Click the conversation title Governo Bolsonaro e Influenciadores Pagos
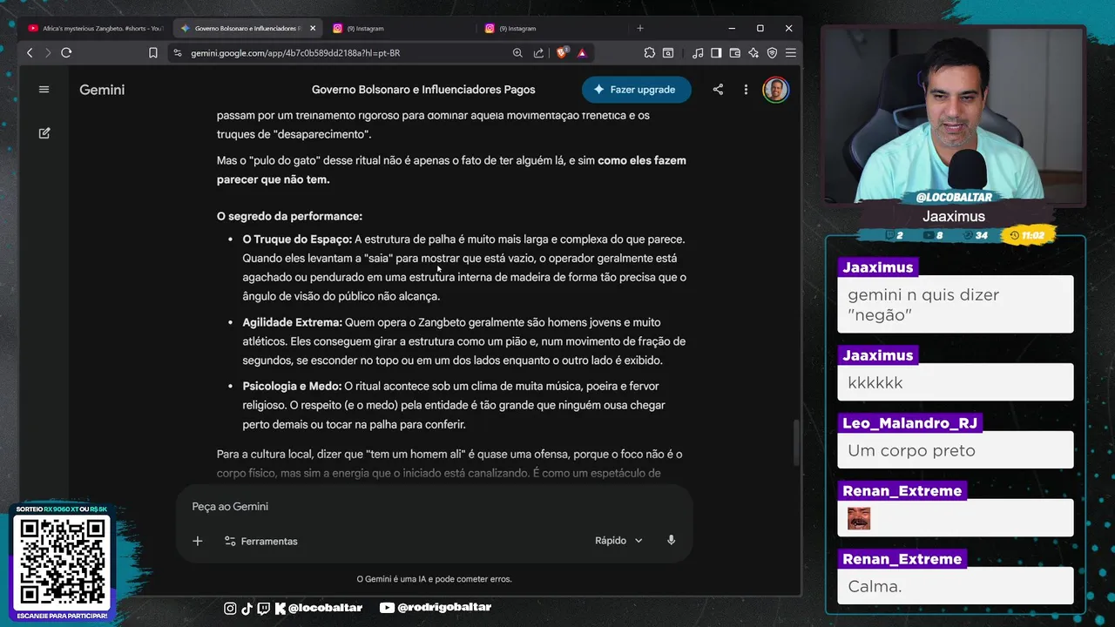 coord(423,90)
